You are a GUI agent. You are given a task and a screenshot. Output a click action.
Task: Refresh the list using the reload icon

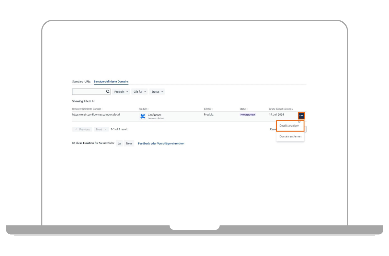93,101
